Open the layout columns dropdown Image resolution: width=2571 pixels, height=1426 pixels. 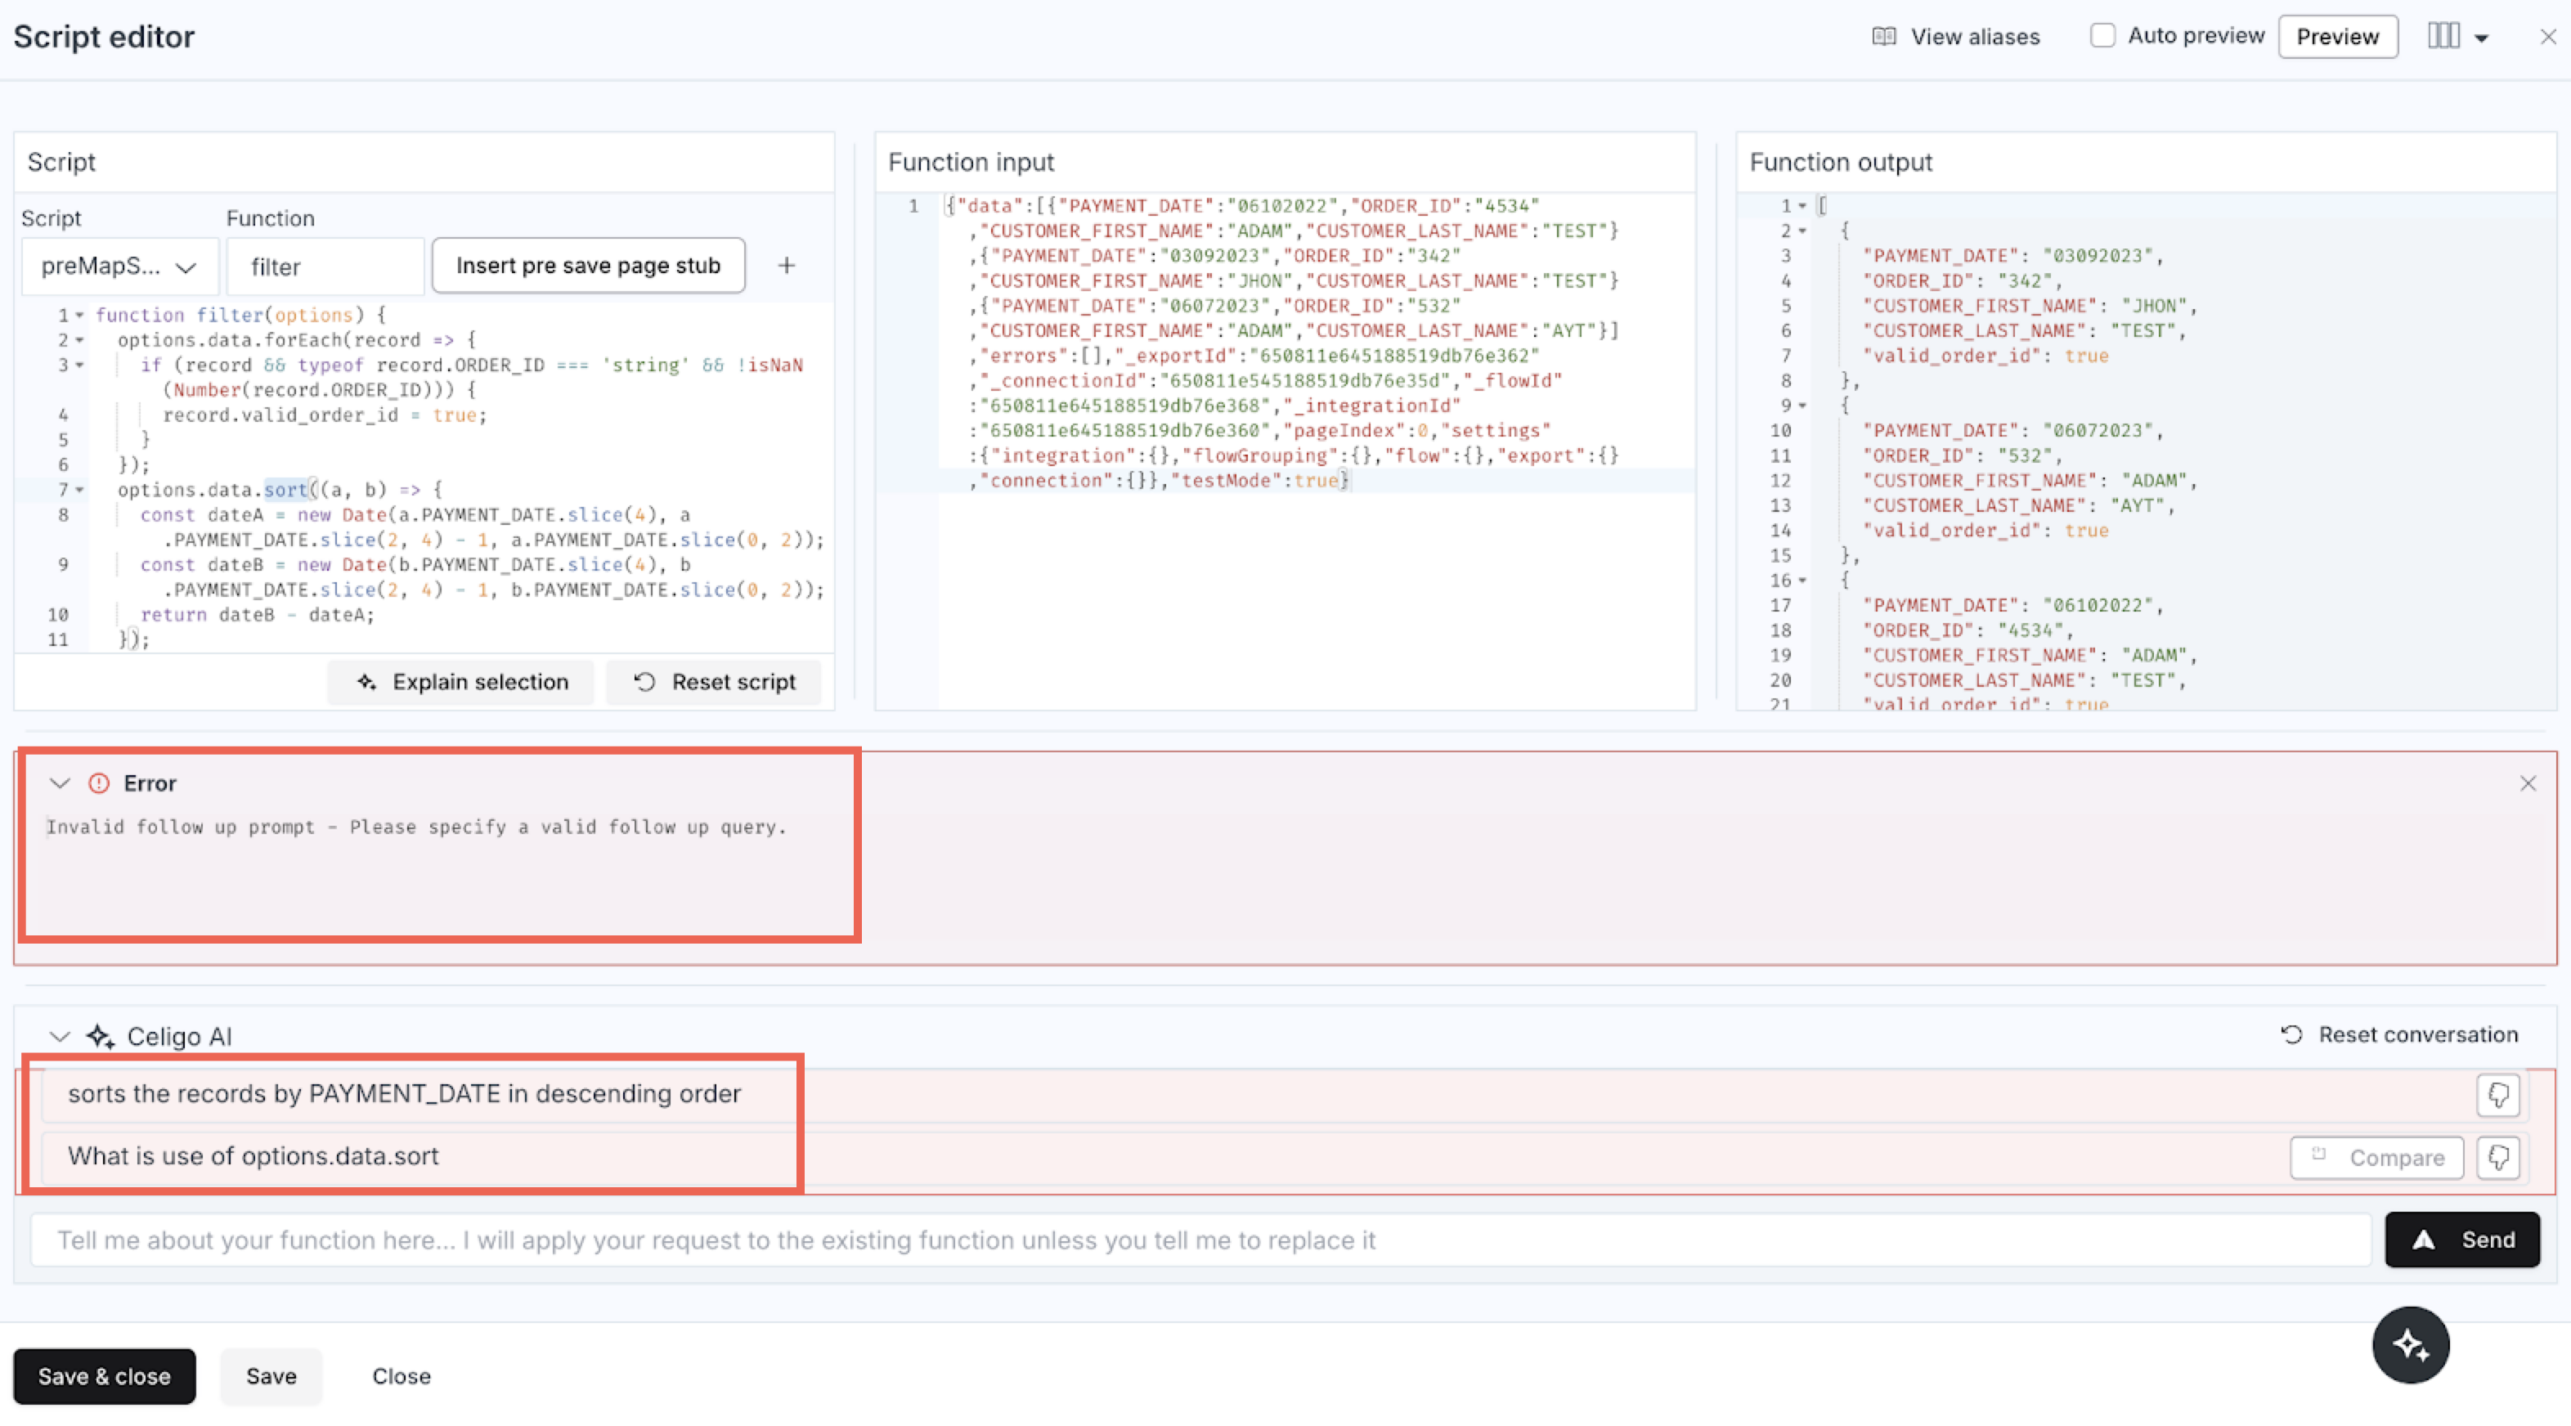(x=2457, y=37)
